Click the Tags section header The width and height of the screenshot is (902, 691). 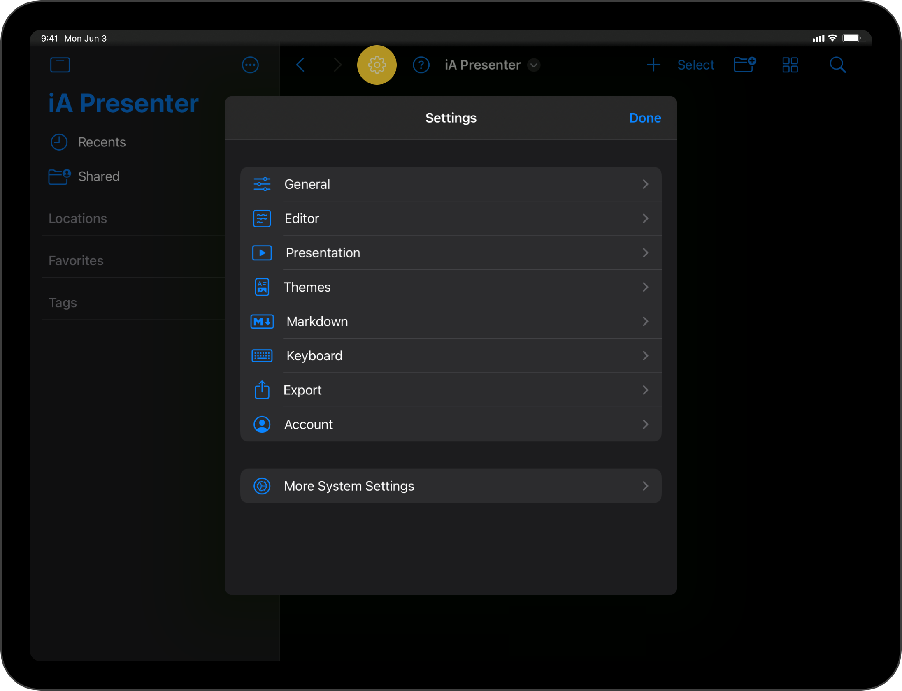tap(63, 303)
